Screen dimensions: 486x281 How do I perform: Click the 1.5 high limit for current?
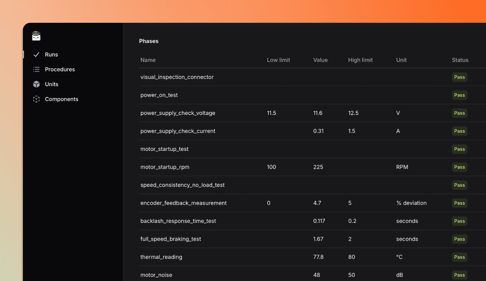click(351, 131)
